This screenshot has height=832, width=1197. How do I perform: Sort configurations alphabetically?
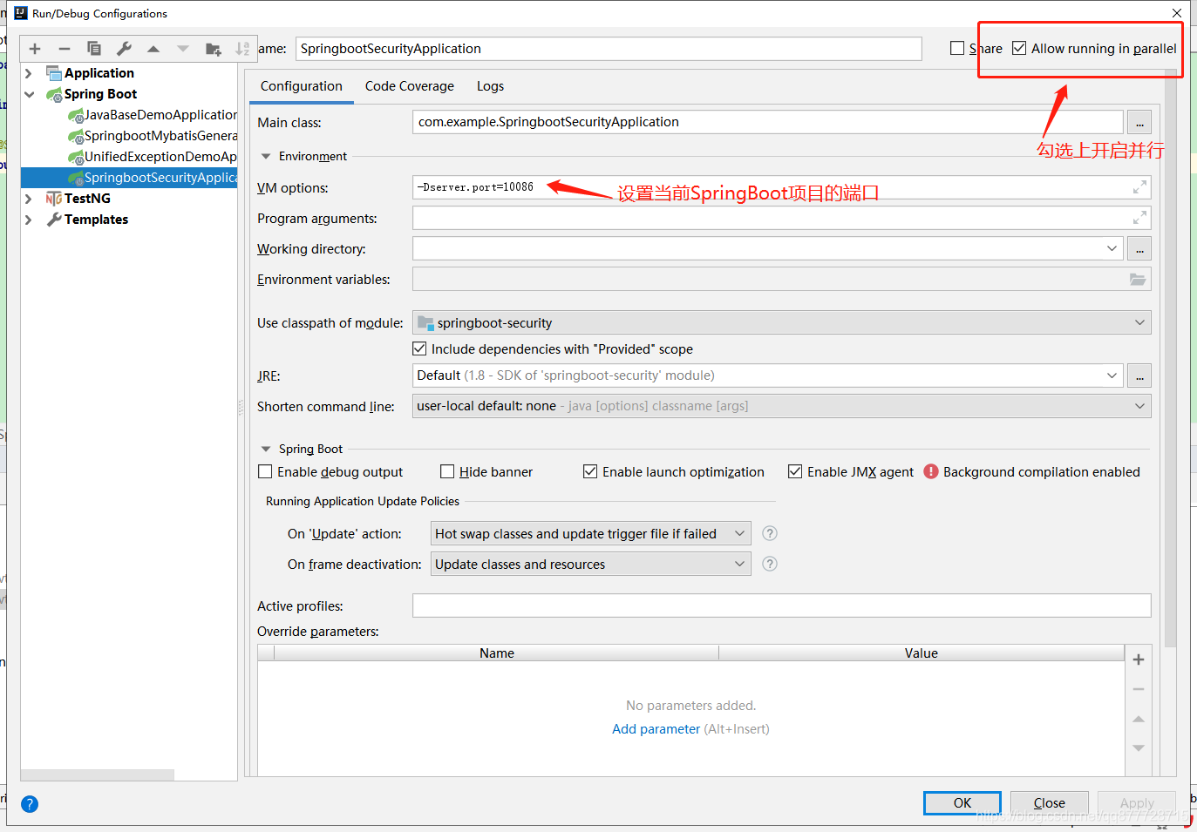click(x=242, y=49)
